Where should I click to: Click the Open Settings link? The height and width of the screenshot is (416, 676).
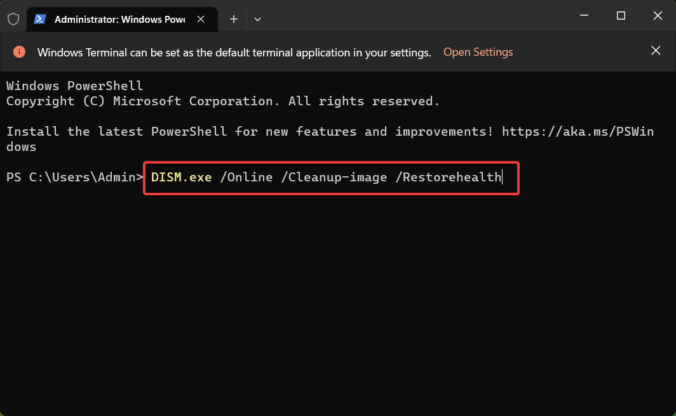478,52
